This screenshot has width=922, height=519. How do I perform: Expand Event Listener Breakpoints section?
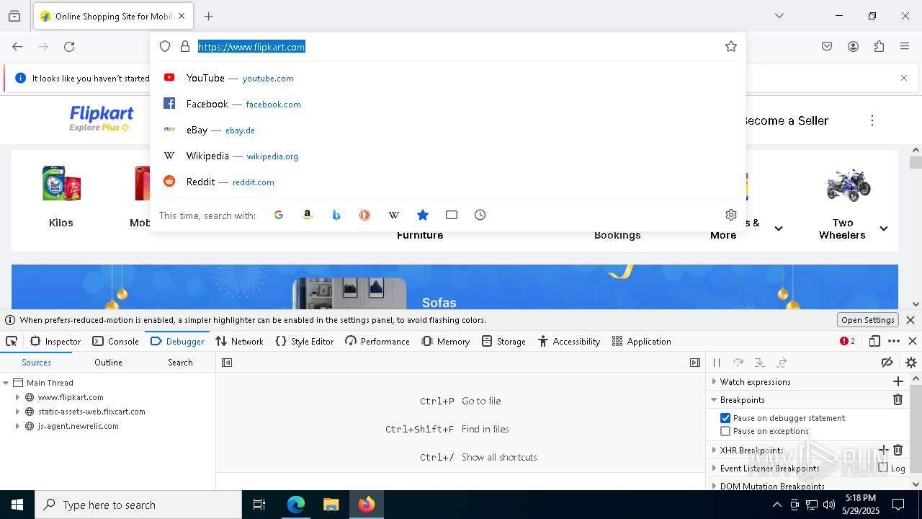tap(714, 468)
